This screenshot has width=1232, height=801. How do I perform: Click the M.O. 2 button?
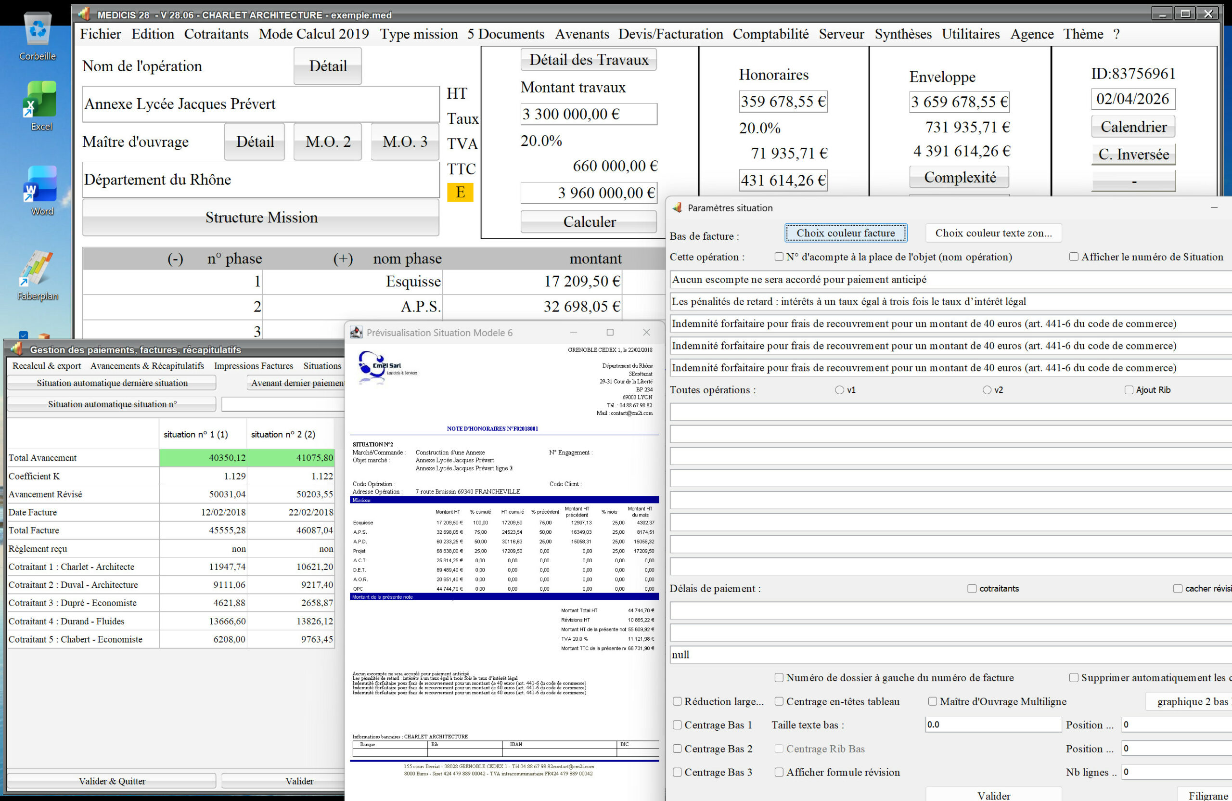click(x=328, y=142)
